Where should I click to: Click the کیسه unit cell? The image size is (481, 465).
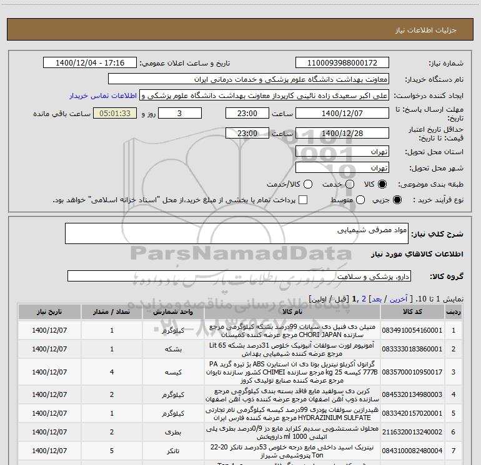[x=173, y=372]
